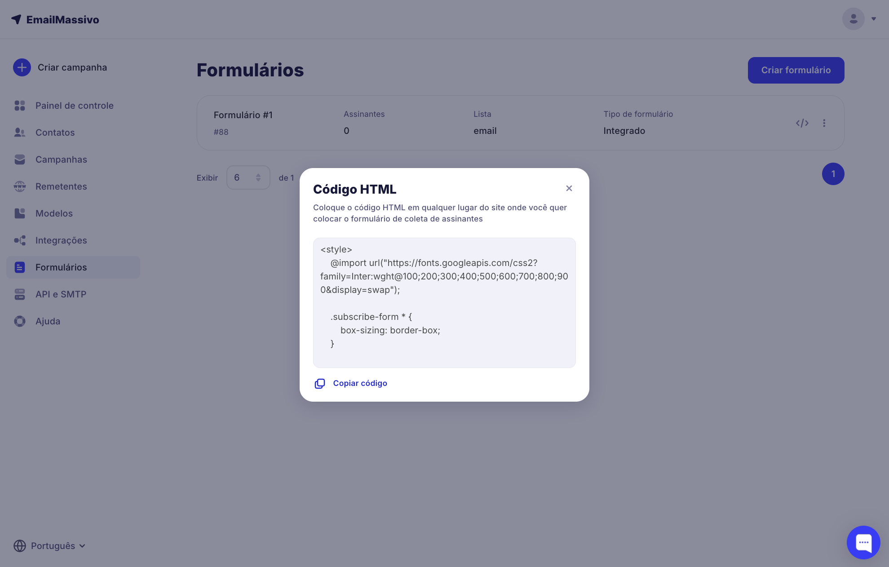
Task: Click the user avatar icon
Action: point(853,19)
